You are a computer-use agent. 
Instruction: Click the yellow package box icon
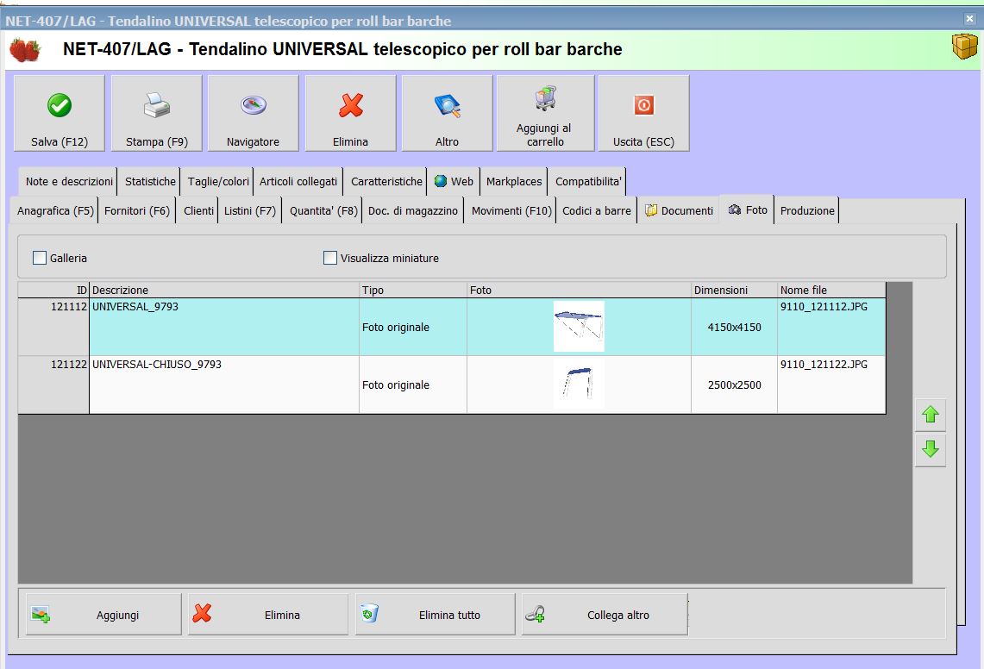[964, 46]
